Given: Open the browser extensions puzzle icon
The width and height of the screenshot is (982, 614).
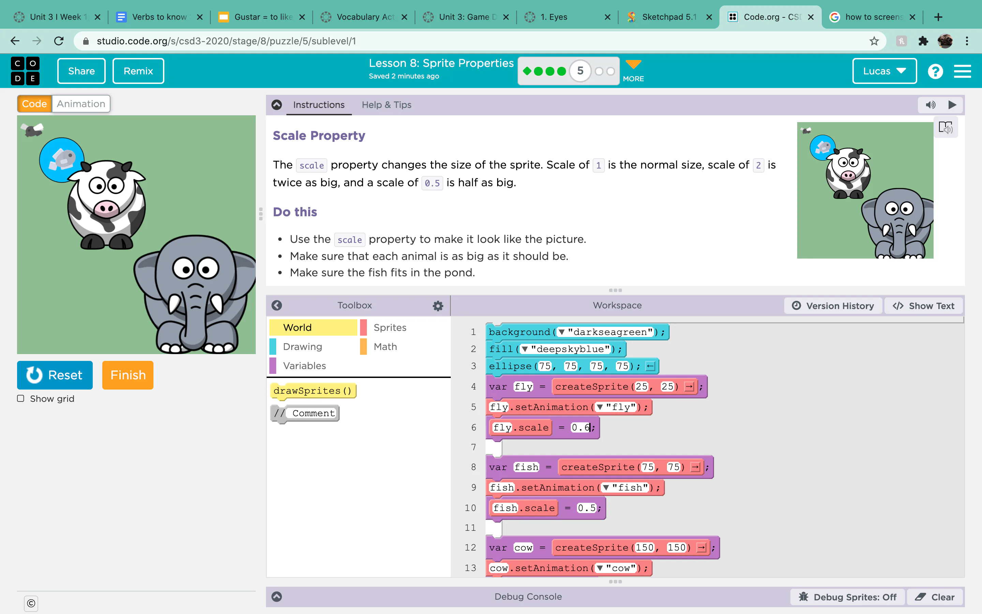Looking at the screenshot, I should (923, 41).
